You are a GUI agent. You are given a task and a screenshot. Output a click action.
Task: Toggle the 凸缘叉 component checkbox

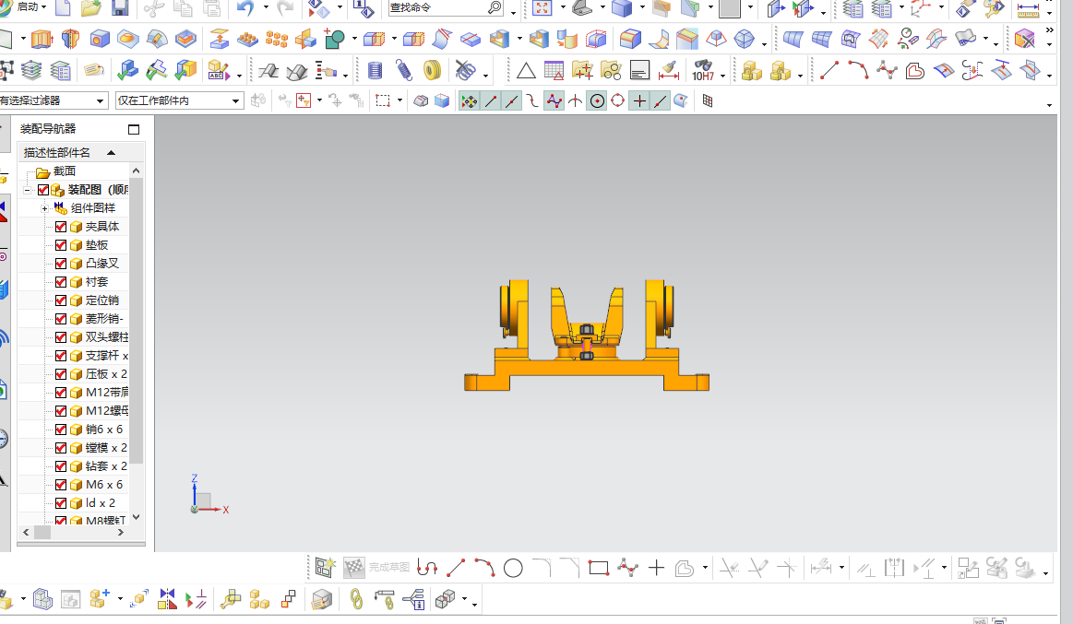(x=61, y=263)
